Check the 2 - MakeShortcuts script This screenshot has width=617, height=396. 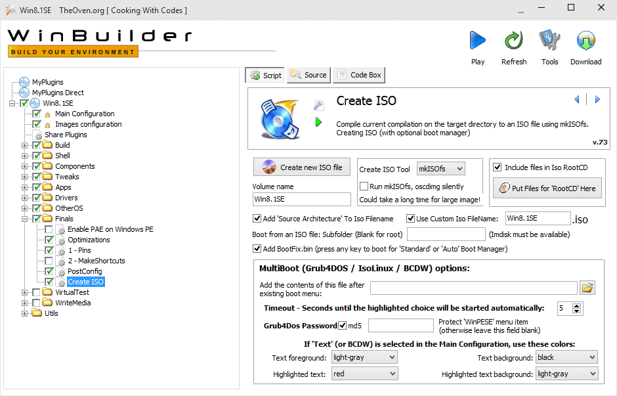point(49,261)
